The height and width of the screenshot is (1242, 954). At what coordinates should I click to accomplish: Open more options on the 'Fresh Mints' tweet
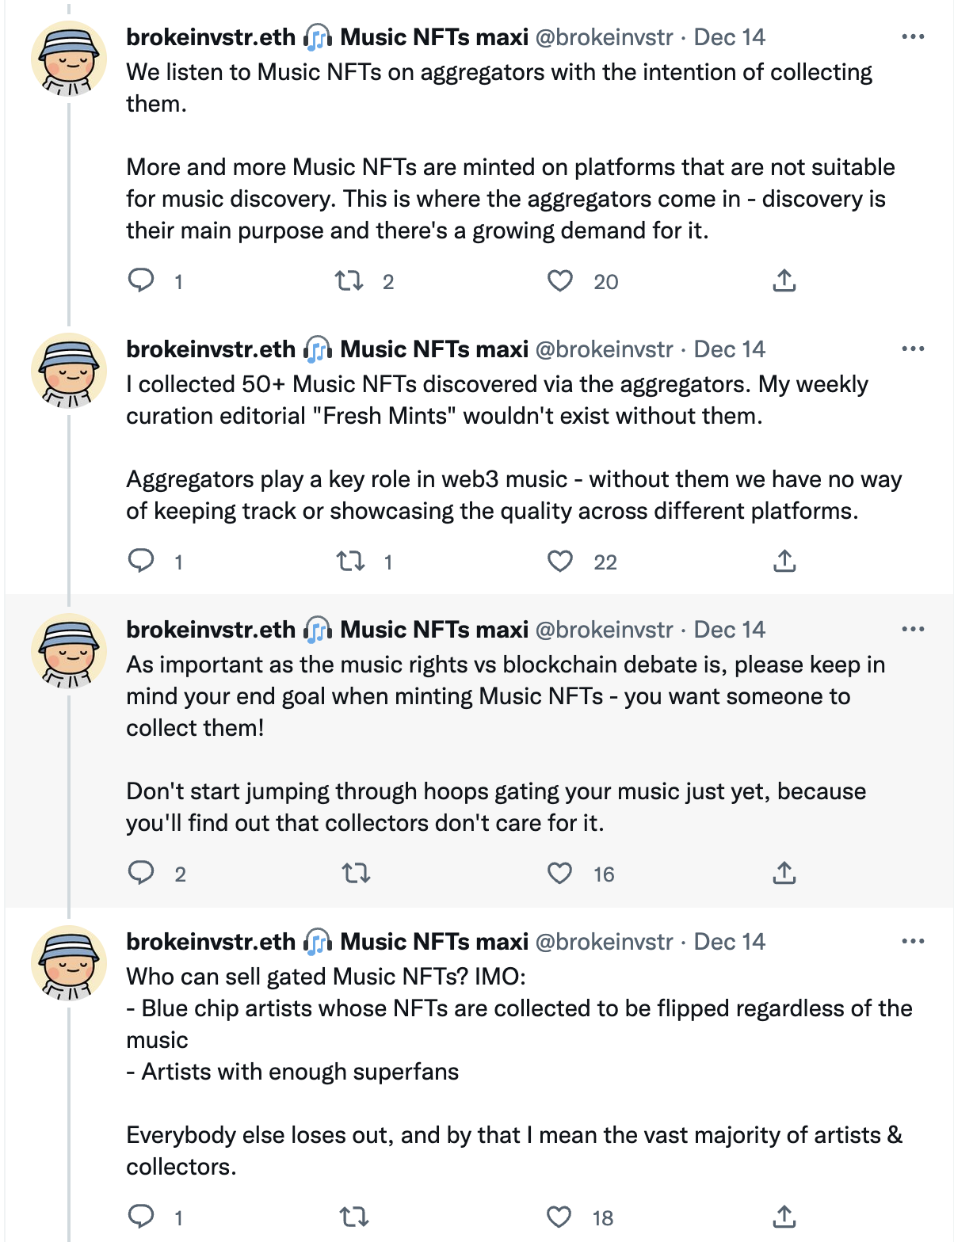click(913, 349)
